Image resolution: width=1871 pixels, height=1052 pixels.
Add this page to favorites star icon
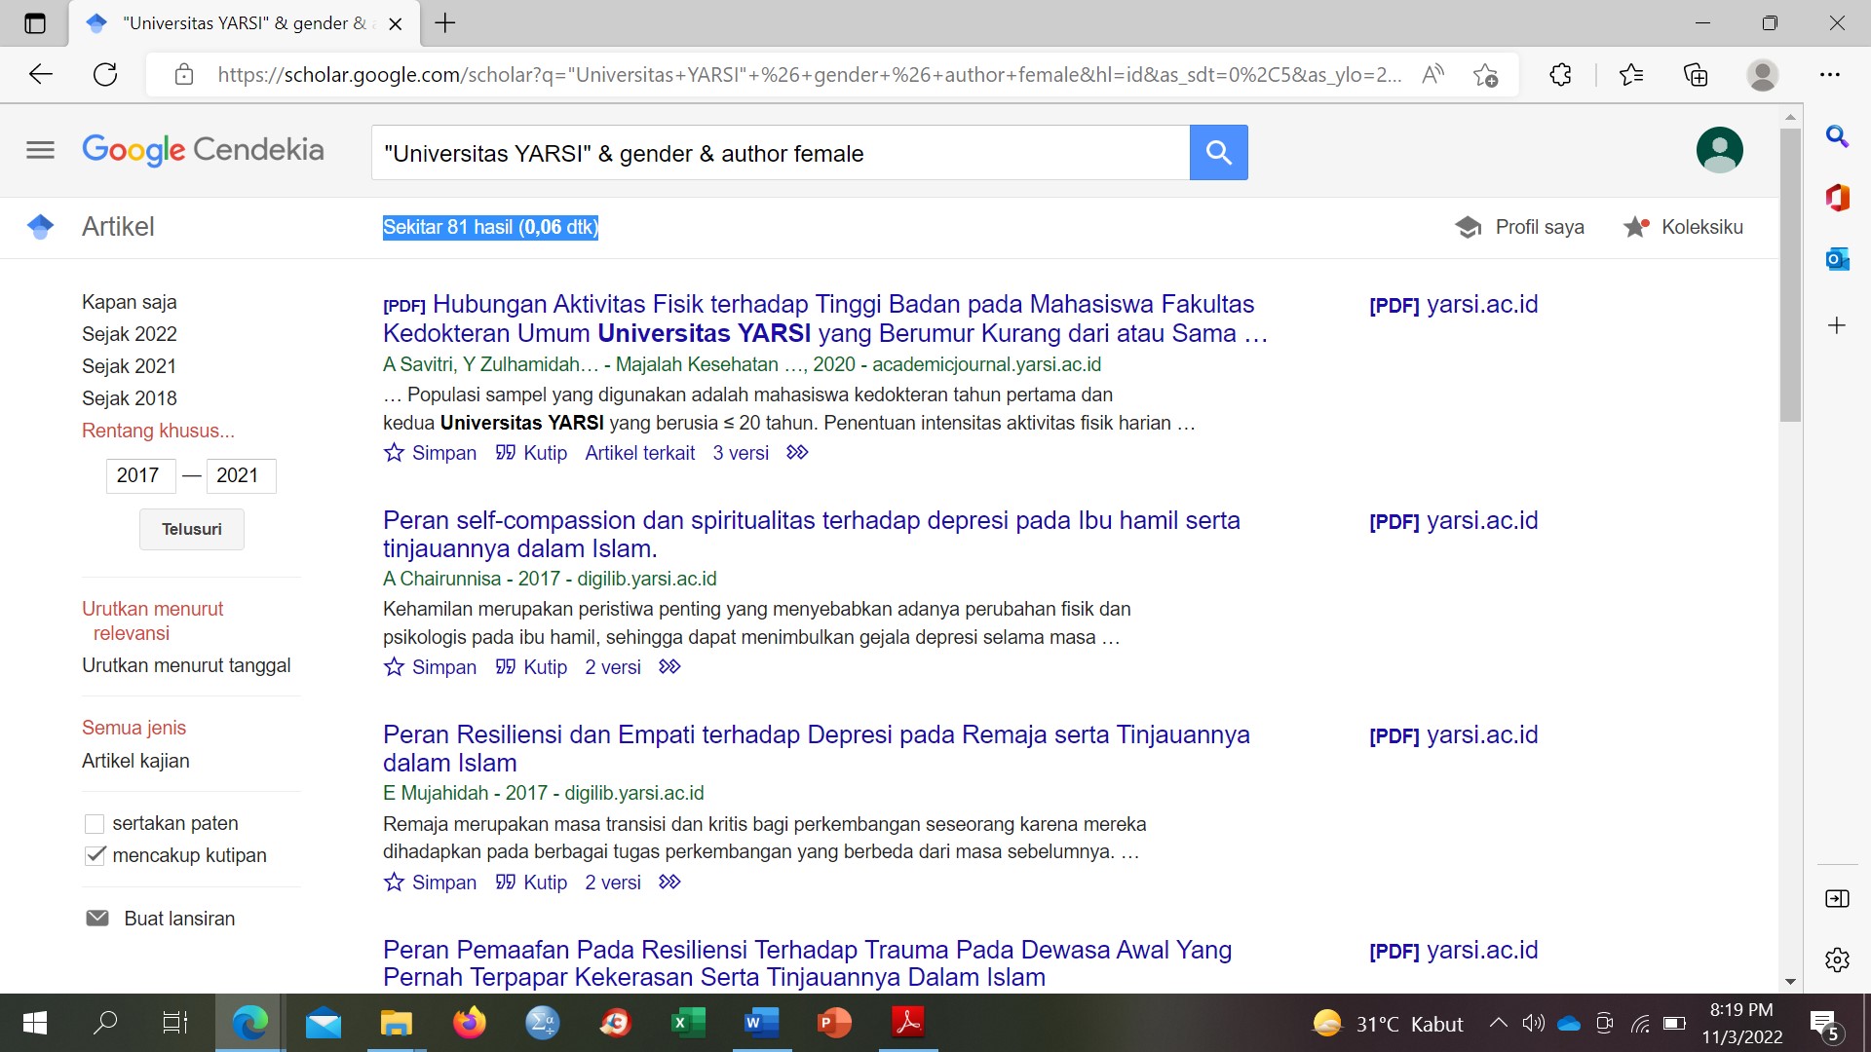pos(1485,75)
